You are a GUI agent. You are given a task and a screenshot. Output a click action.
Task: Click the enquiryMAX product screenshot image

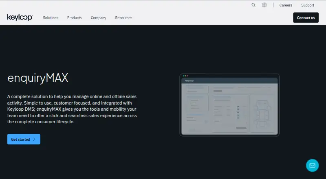[229, 105]
